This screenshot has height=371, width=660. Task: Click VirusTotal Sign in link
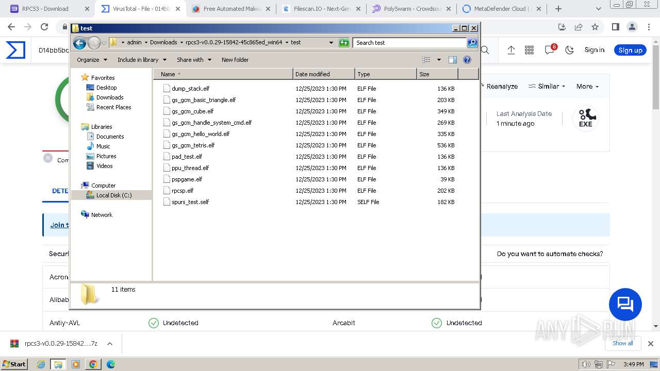coord(595,50)
